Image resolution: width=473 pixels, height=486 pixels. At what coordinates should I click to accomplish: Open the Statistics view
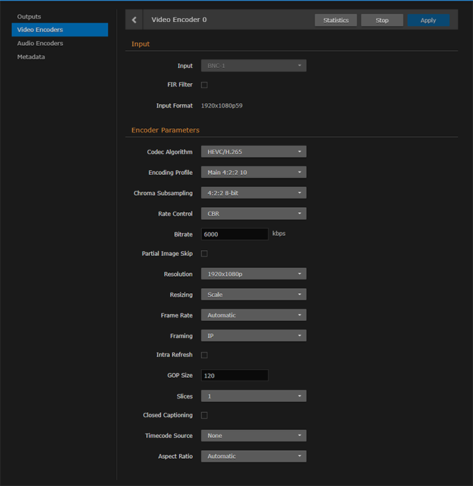[335, 20]
